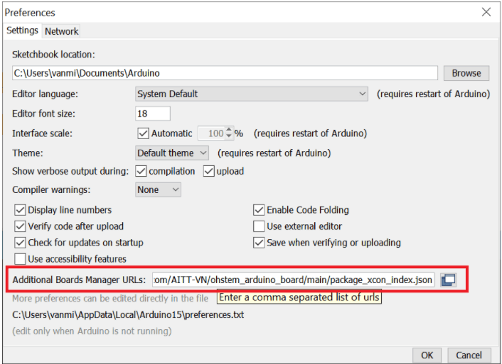
Task: Close the Preferences dialog with X
Action: 486,12
